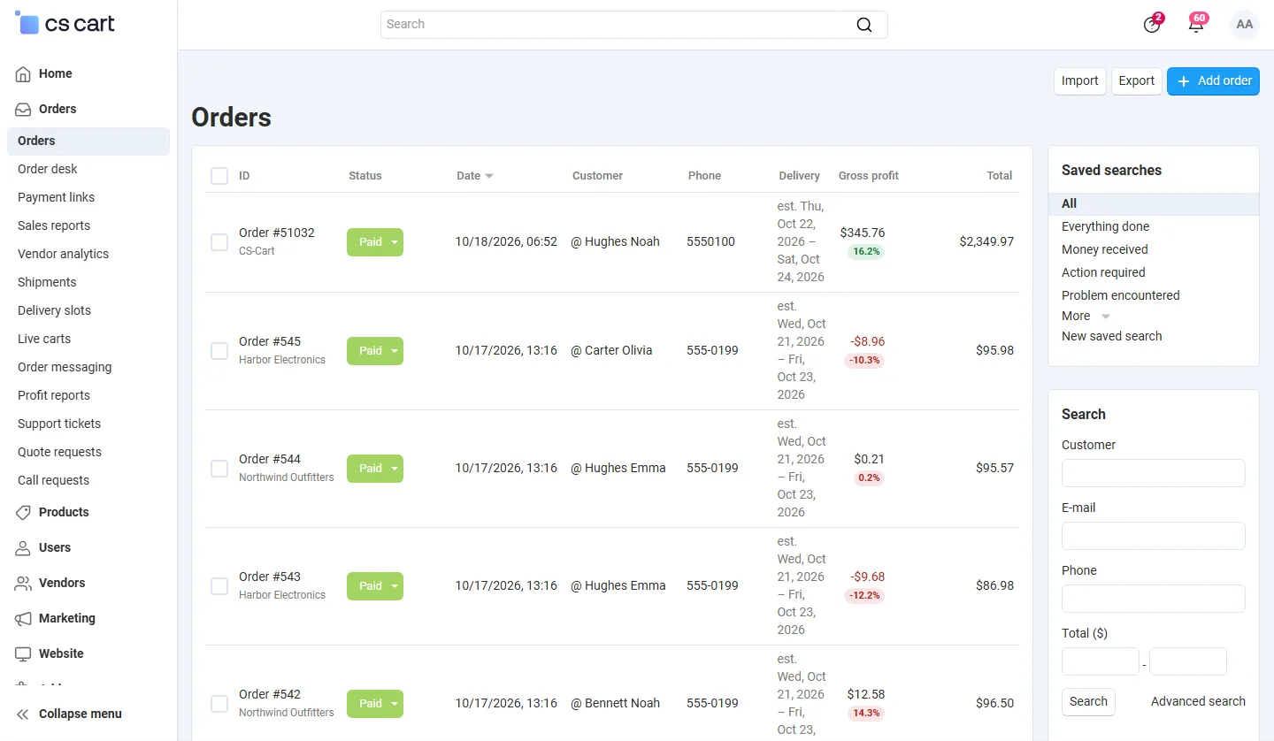Check the box for Order #542

[x=219, y=704]
